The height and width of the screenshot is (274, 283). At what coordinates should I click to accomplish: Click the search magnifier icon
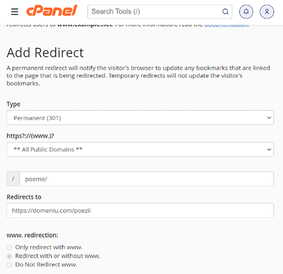[225, 12]
